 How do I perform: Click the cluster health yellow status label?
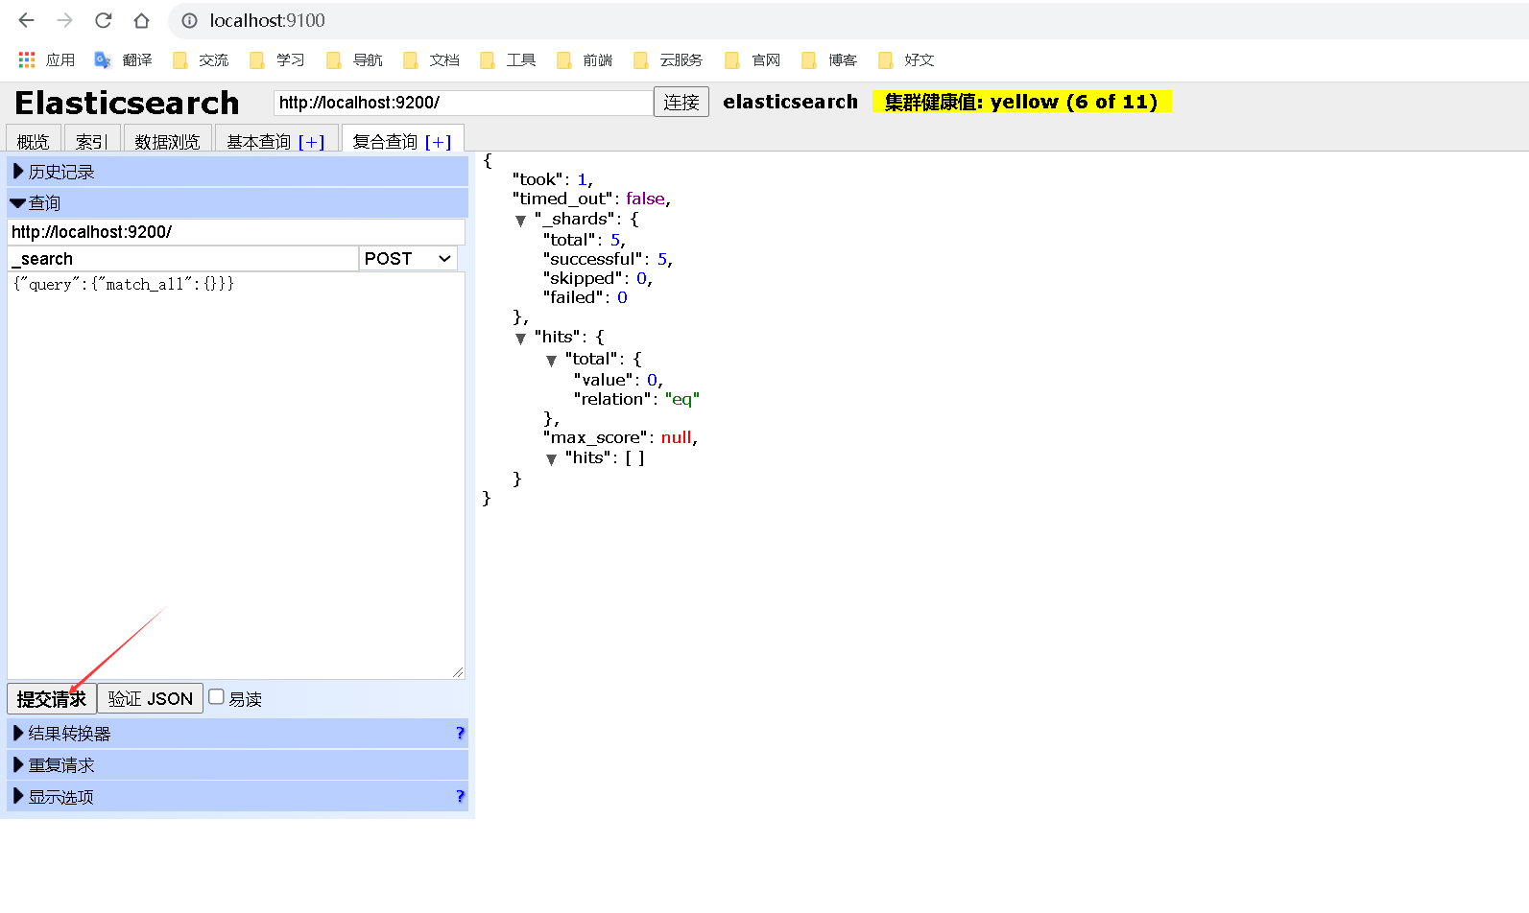[1021, 102]
